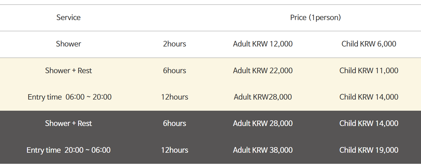Click Entry time 06:00 ~ 20:00 text

point(69,97)
